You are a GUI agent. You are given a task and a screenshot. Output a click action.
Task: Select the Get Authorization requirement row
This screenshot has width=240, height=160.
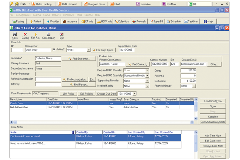click(x=102, y=107)
